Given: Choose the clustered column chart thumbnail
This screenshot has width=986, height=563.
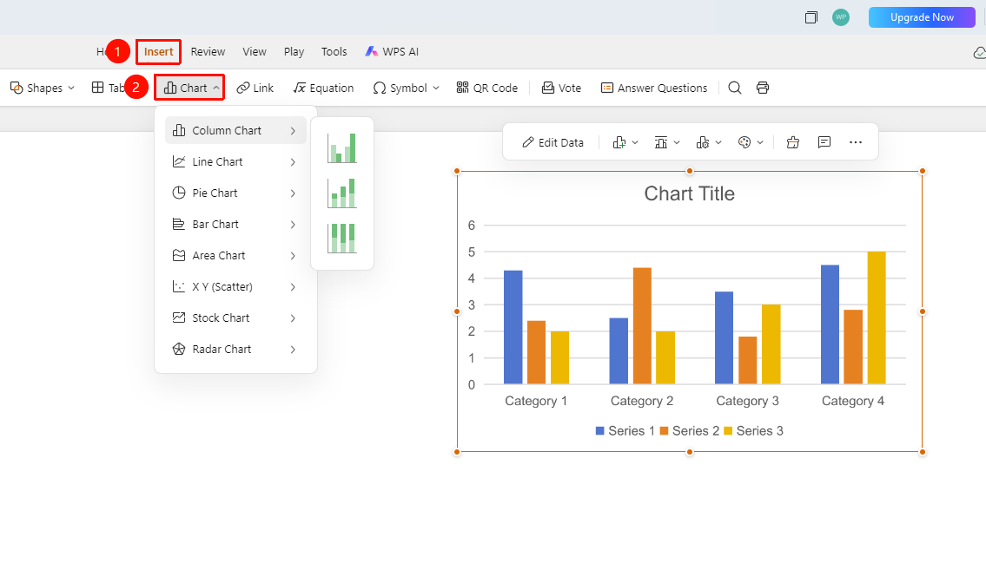Looking at the screenshot, I should [x=342, y=148].
